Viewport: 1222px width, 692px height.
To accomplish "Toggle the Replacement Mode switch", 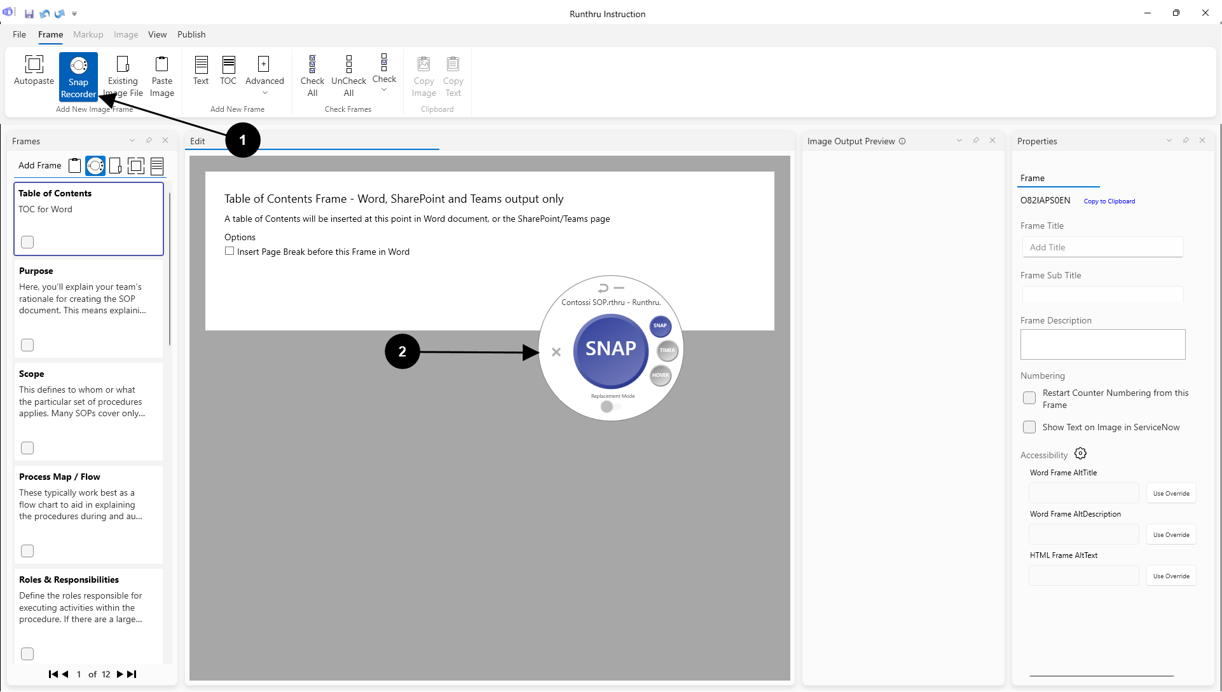I will (609, 407).
